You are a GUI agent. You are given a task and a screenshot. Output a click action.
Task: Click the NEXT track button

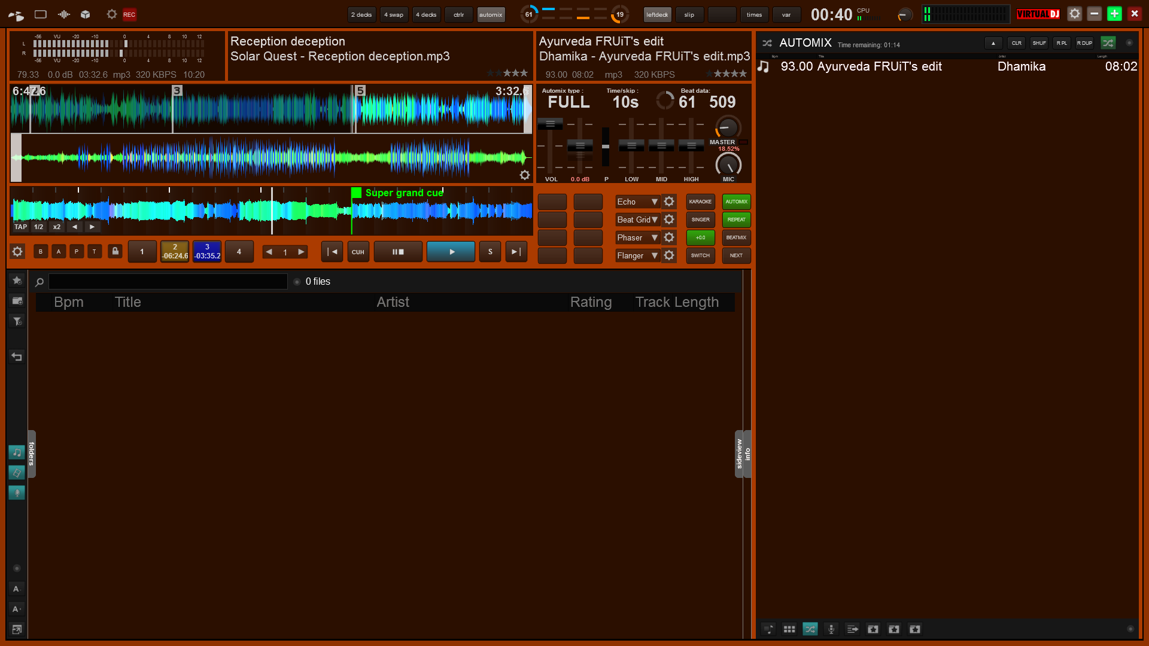coord(736,256)
